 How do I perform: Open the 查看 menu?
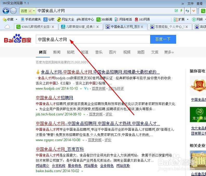[x=200, y=4]
